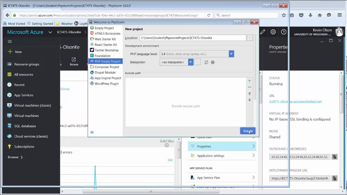Go to Firefox home page icon

[x=320, y=15]
